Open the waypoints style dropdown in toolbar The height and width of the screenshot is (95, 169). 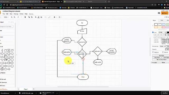tap(50, 17)
